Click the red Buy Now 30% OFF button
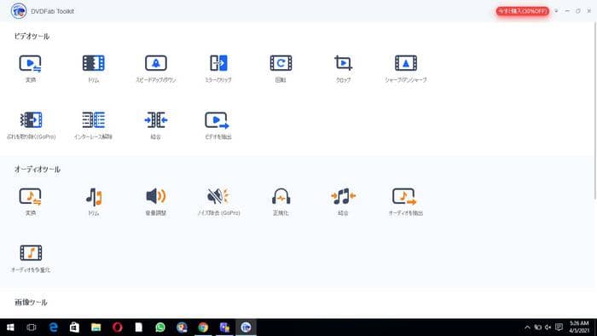Screen dimensions: 597x336 click(x=522, y=11)
